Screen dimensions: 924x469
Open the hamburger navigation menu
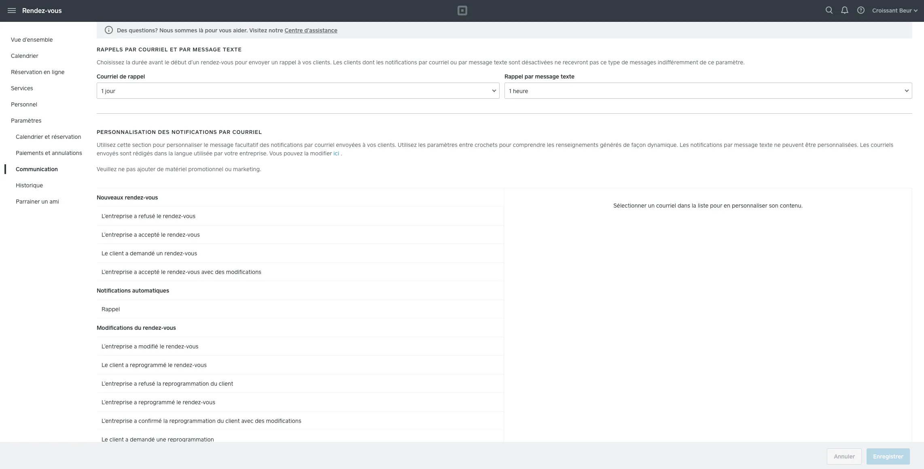pyautogui.click(x=12, y=11)
